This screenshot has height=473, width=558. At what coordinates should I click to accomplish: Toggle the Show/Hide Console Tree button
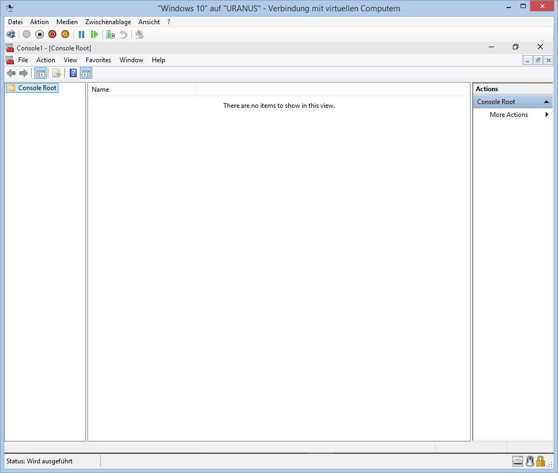click(40, 73)
